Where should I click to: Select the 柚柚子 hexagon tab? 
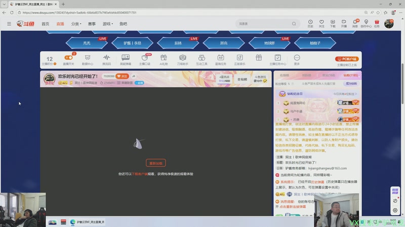(x=315, y=43)
